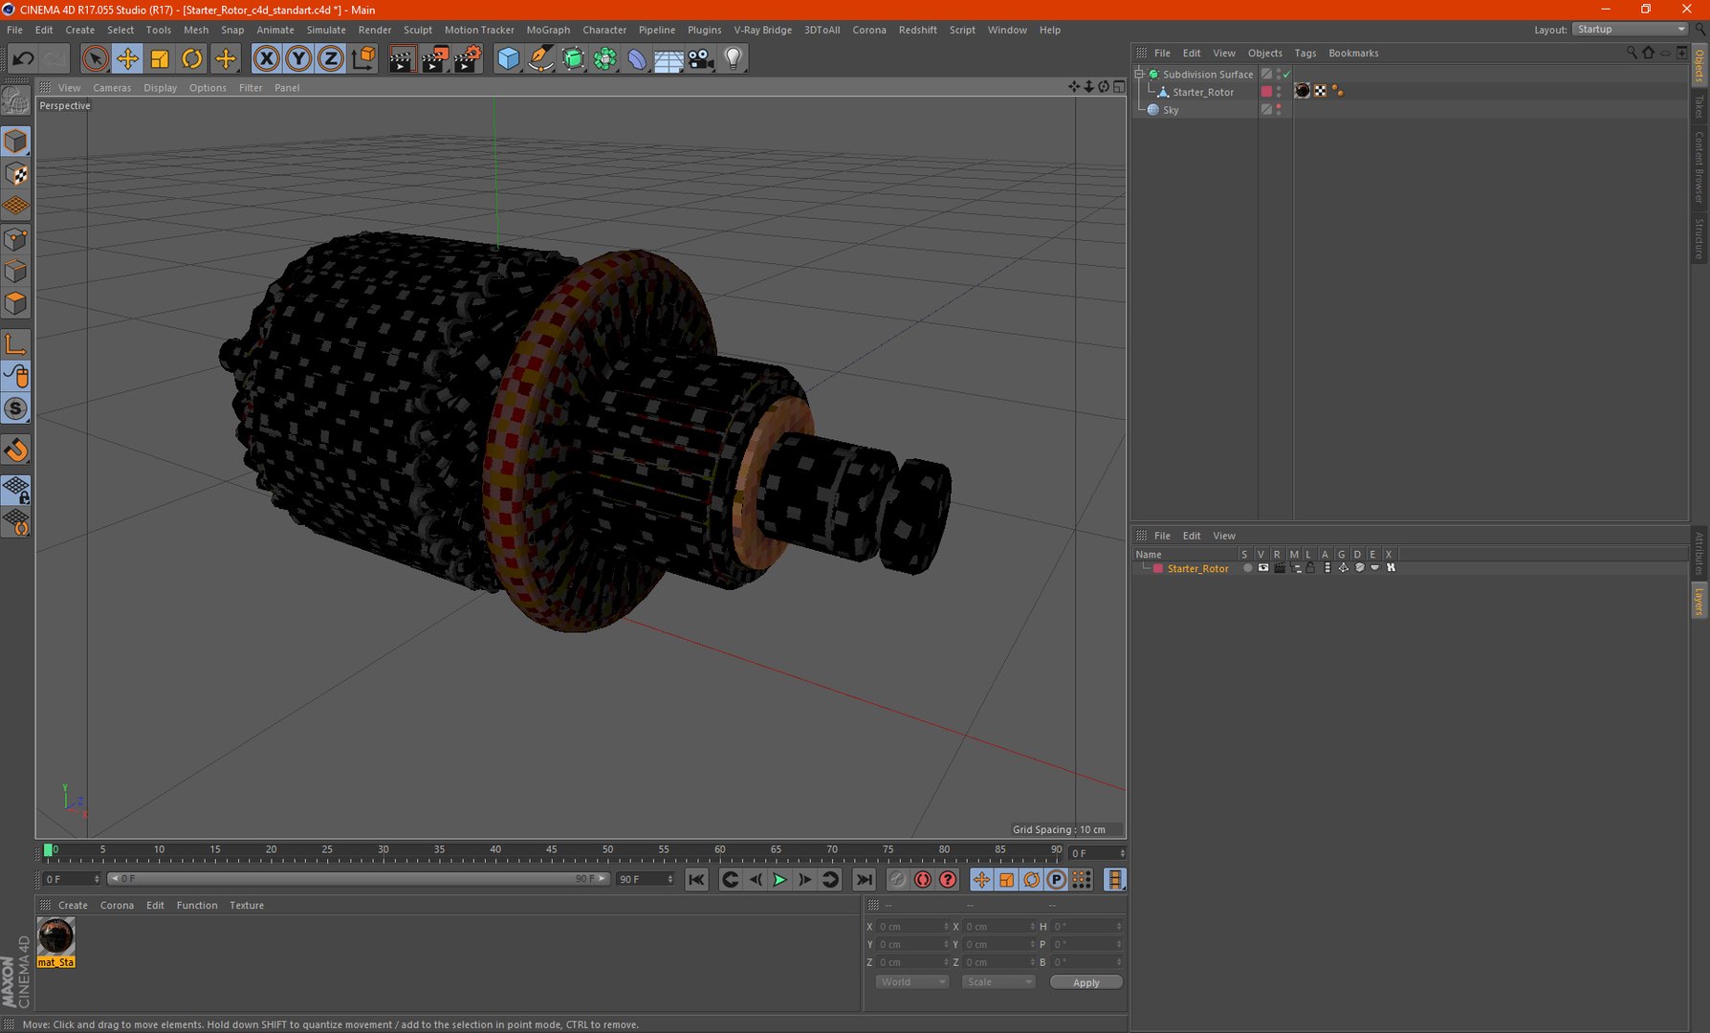The width and height of the screenshot is (1710, 1033).
Task: Add a Floor environment object
Action: point(669,58)
